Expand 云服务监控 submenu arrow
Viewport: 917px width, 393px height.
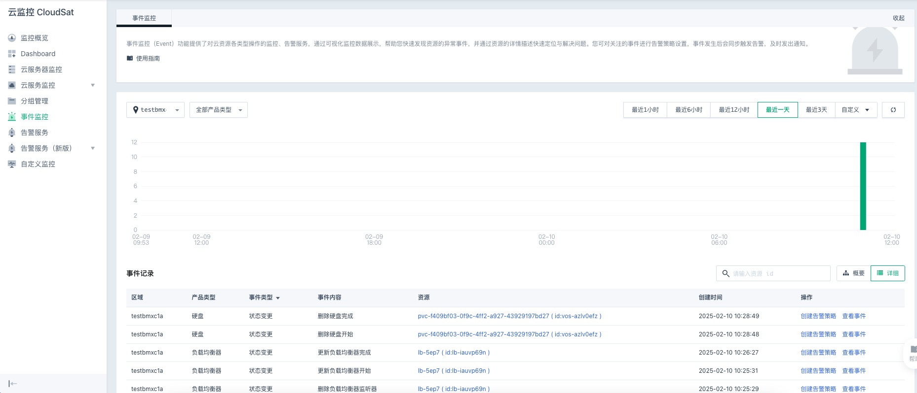[x=93, y=85]
